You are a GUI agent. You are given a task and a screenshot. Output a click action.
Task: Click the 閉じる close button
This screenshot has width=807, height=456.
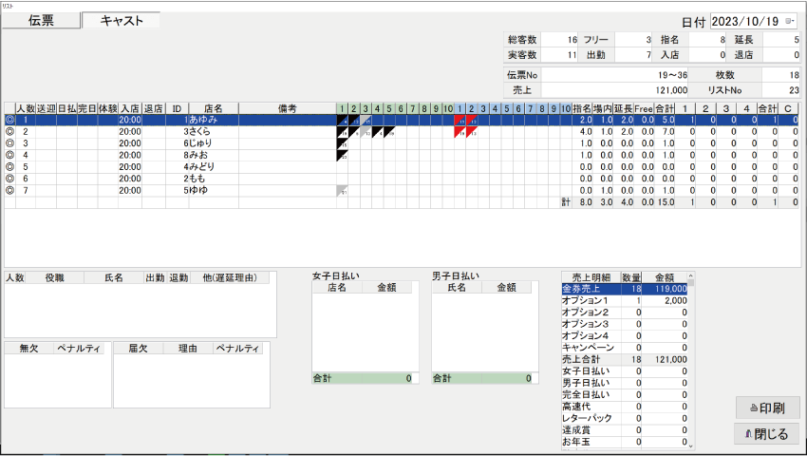point(767,434)
